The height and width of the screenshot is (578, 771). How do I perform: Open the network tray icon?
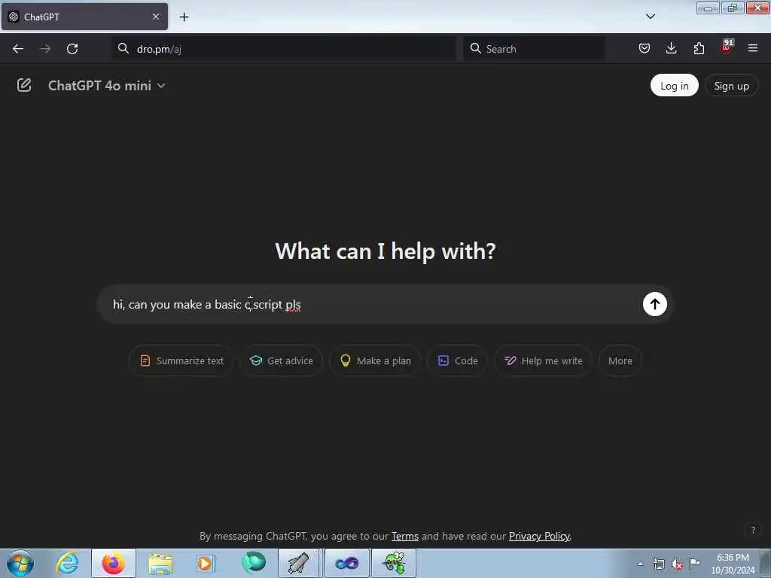[x=658, y=564]
